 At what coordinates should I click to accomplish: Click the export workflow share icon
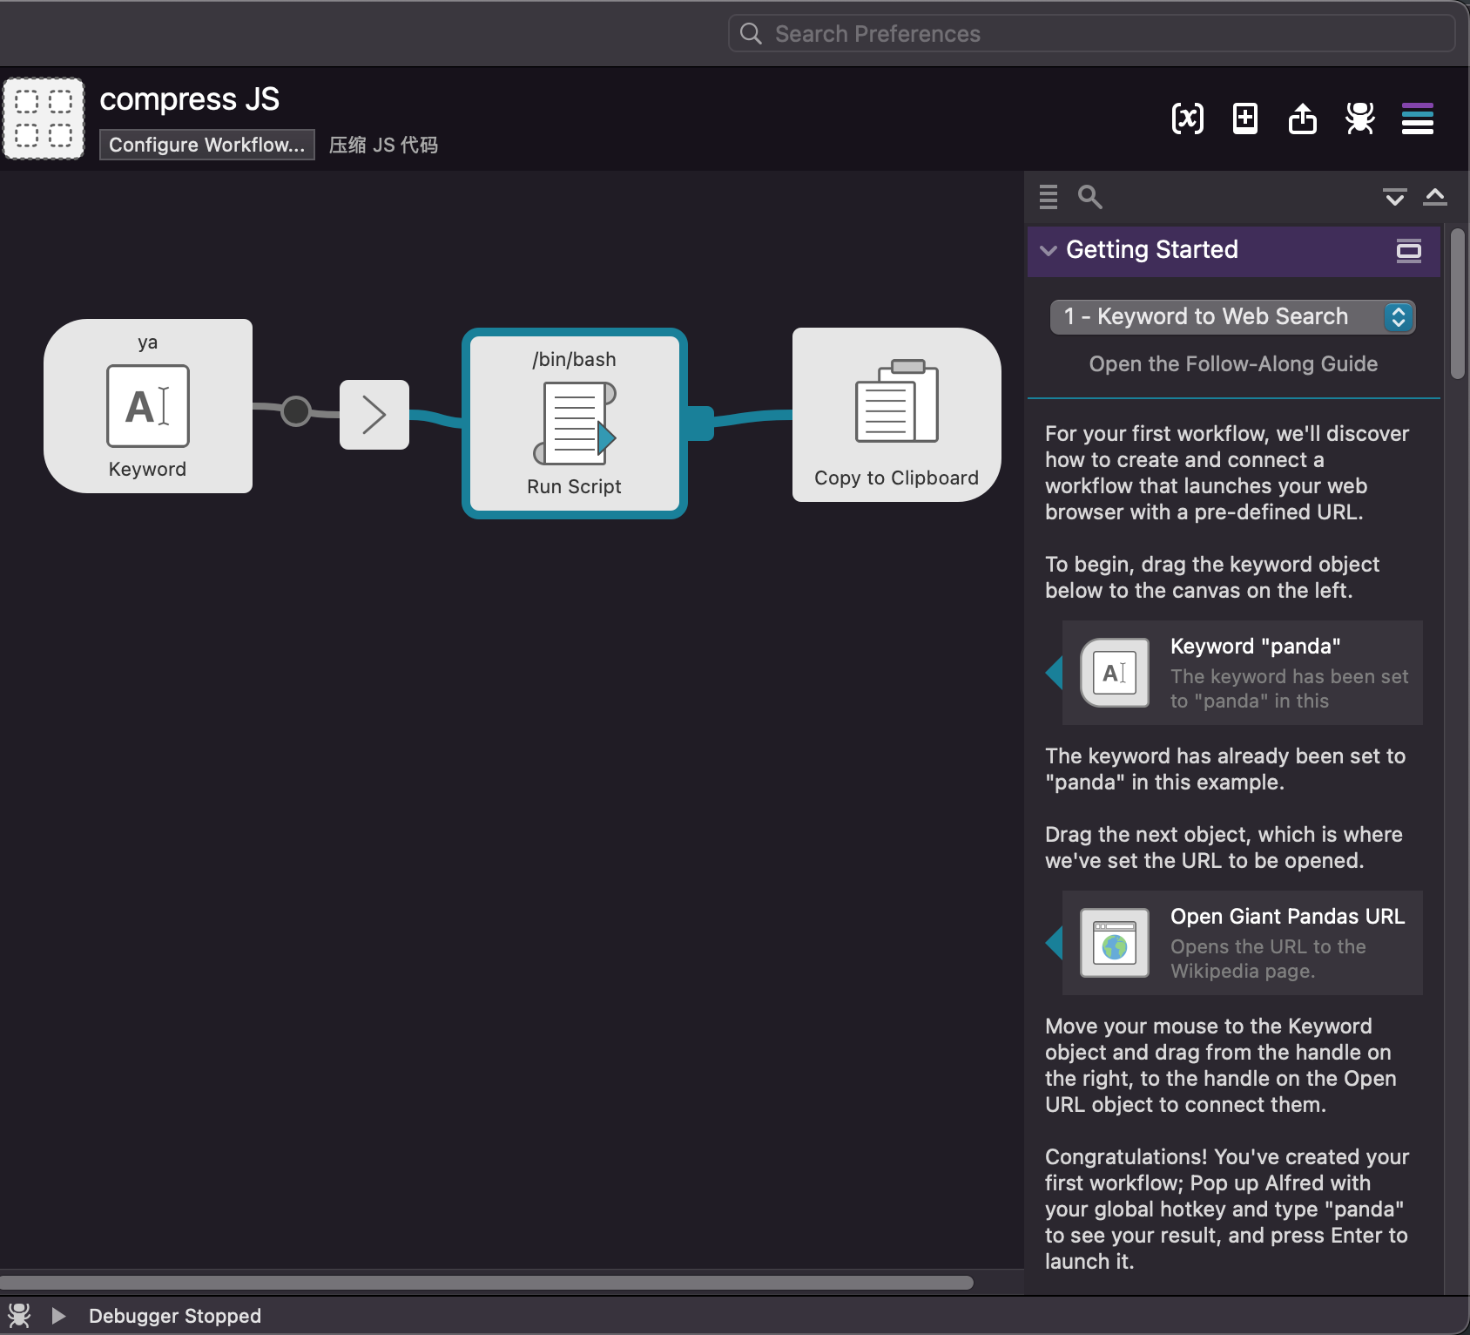(1302, 119)
